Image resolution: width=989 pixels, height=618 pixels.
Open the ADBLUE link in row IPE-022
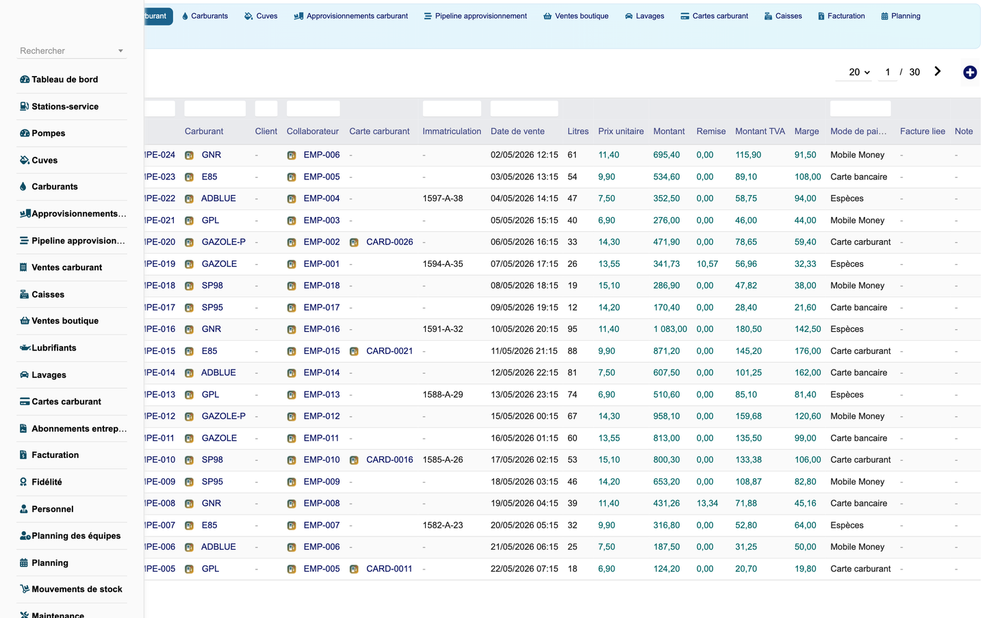click(x=218, y=198)
